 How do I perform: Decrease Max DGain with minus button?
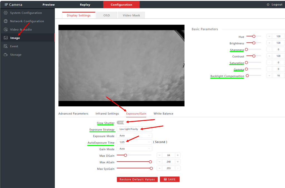coord(159,155)
